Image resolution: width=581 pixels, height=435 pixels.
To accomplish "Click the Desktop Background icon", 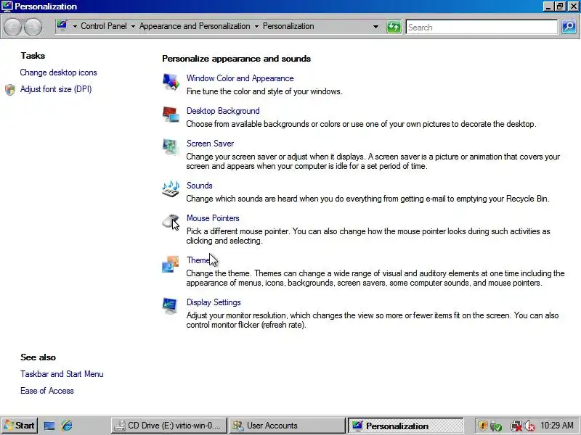I will pyautogui.click(x=171, y=115).
